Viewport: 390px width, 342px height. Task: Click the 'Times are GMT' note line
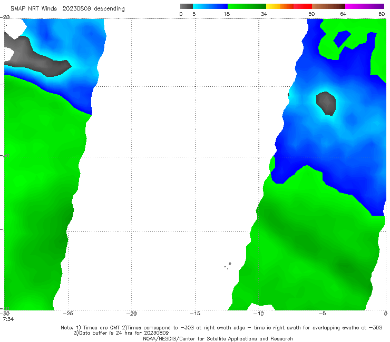point(221,328)
